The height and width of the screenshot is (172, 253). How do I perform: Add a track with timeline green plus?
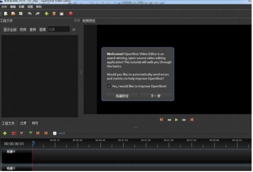click(x=5, y=133)
